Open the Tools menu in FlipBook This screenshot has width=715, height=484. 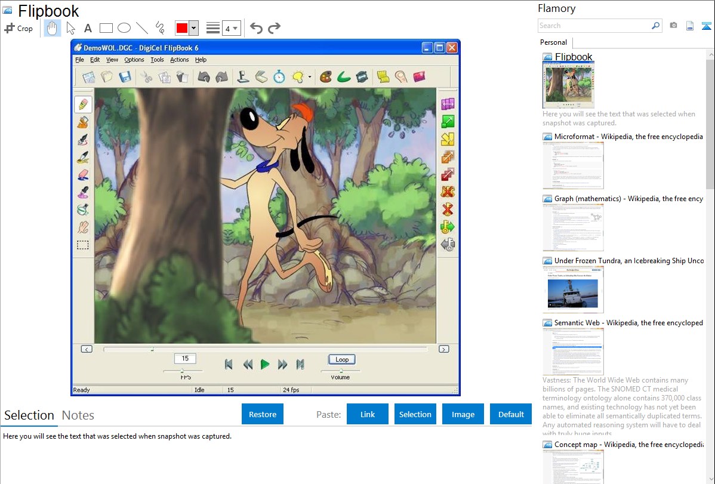tap(157, 60)
